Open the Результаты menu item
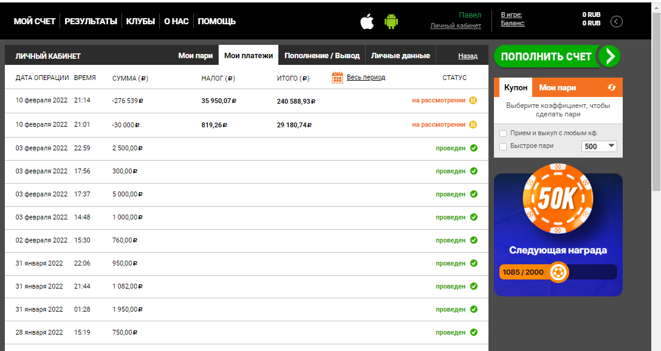This screenshot has height=351, width=661. tap(91, 21)
